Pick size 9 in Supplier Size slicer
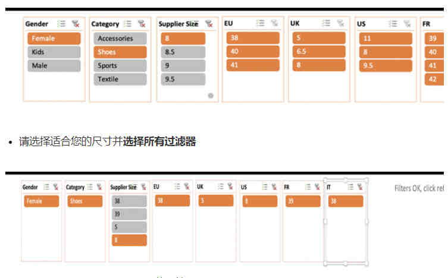448x278 pixels. (x=183, y=65)
